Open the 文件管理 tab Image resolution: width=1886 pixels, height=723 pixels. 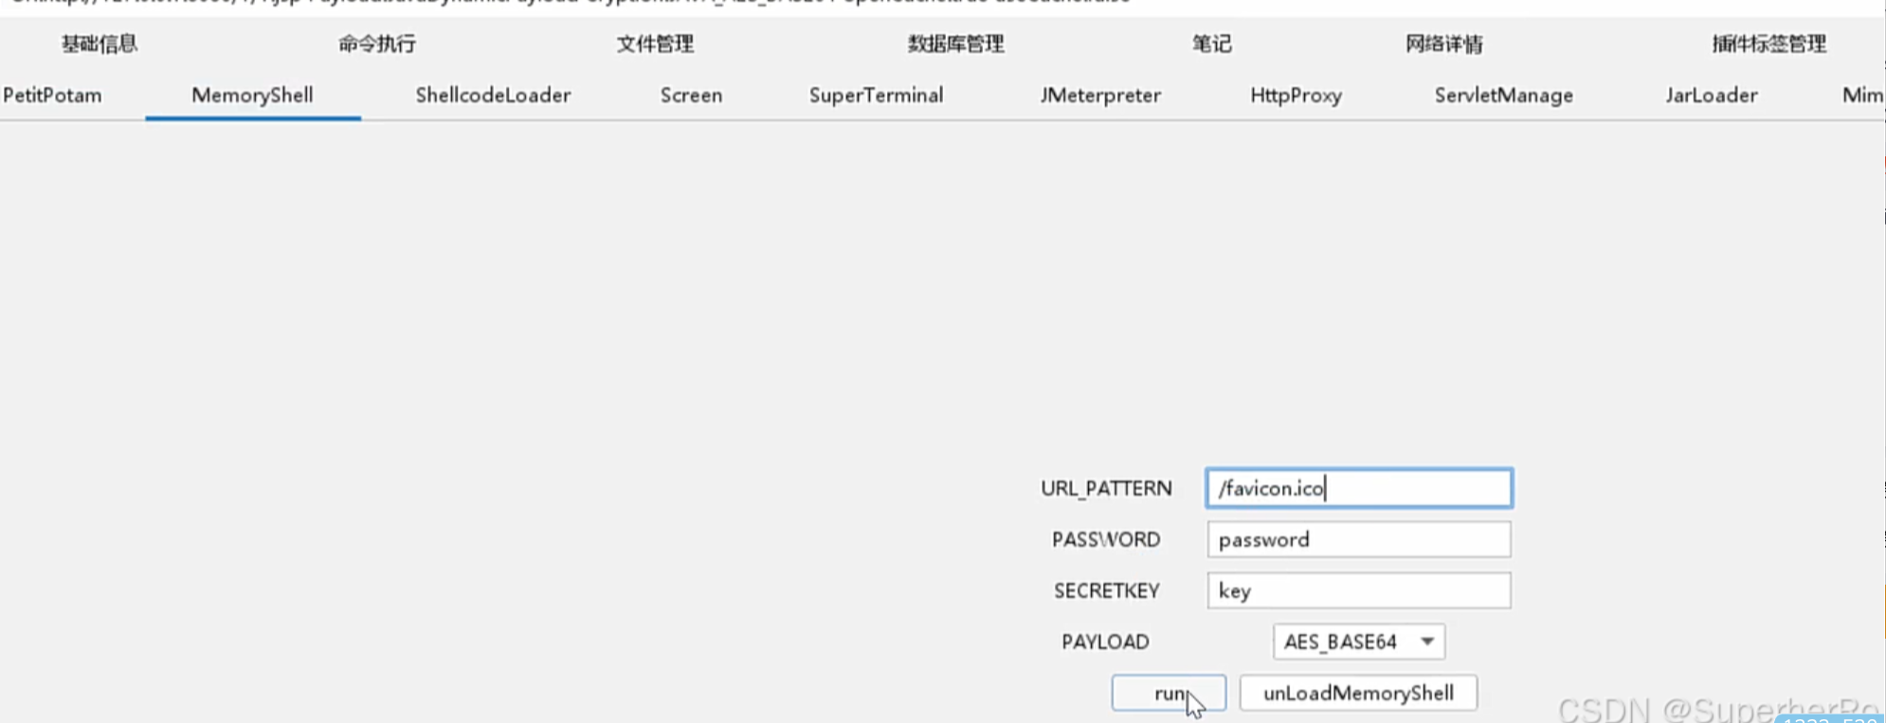pos(655,44)
